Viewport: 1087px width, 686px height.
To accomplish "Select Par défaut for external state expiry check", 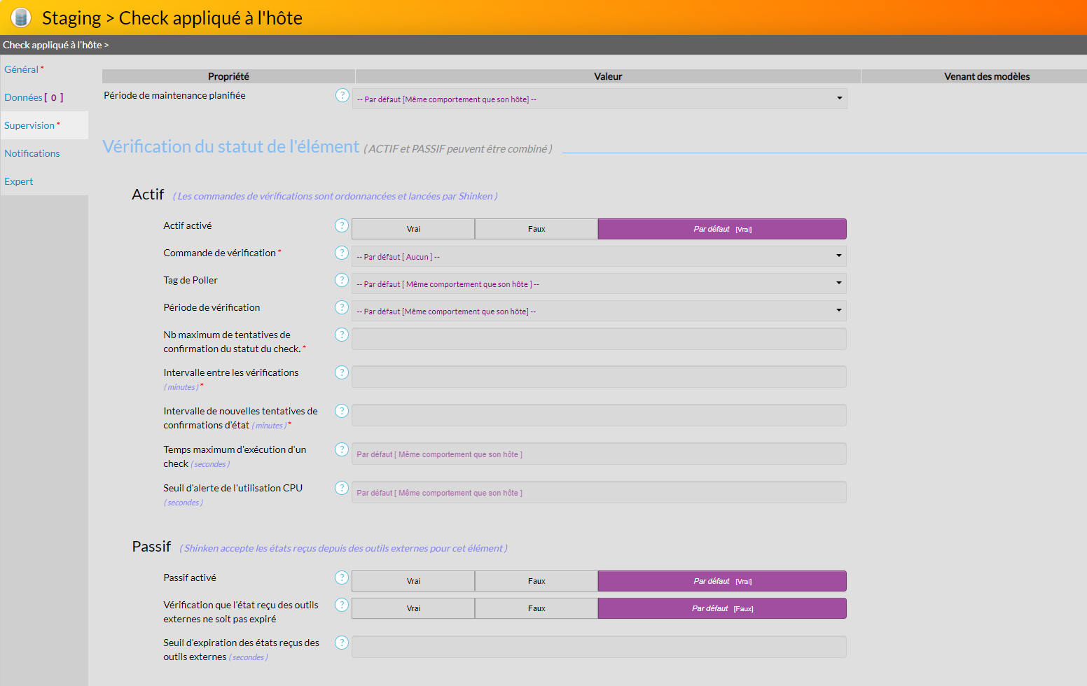I will pyautogui.click(x=722, y=608).
